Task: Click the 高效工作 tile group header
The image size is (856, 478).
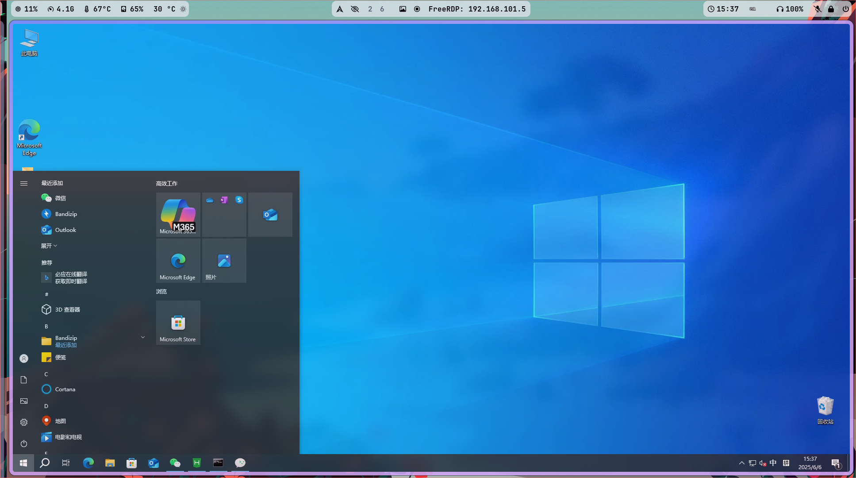Action: click(x=167, y=183)
